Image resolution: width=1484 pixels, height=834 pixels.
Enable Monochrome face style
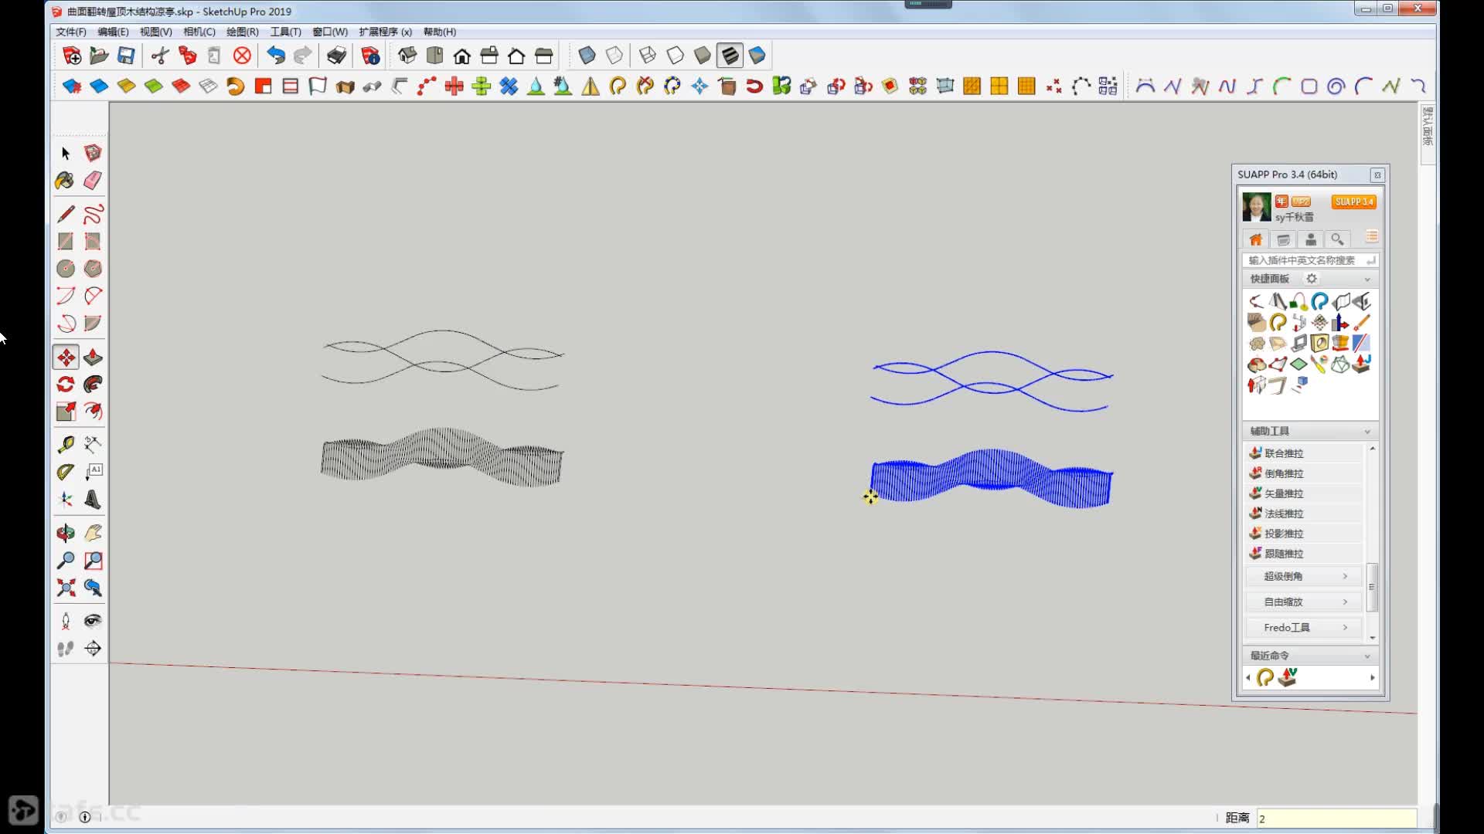pyautogui.click(x=757, y=56)
